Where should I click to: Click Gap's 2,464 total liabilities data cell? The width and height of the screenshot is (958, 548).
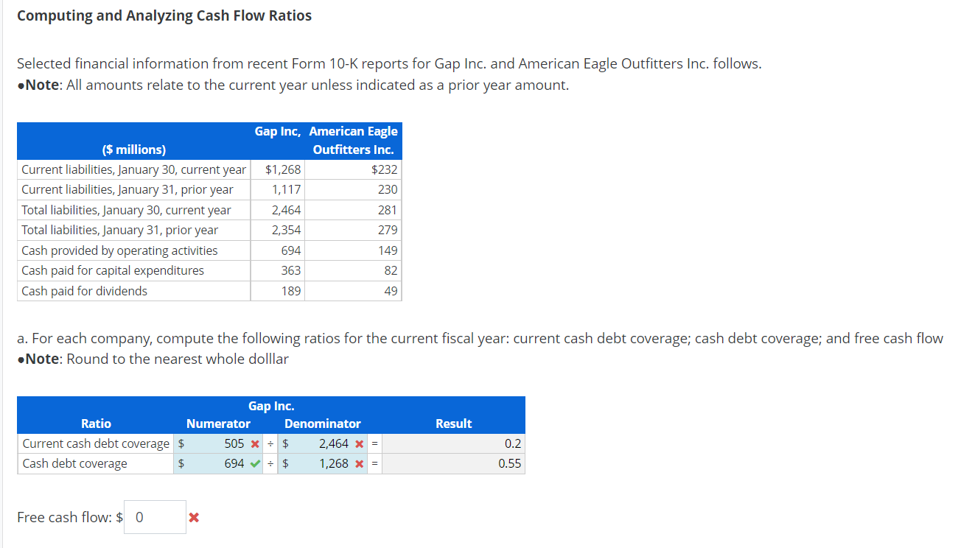pyautogui.click(x=287, y=211)
